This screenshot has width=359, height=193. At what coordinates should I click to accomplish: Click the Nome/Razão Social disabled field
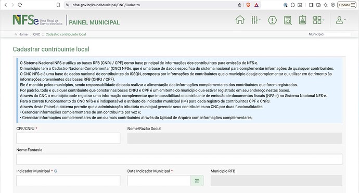pos(235,138)
